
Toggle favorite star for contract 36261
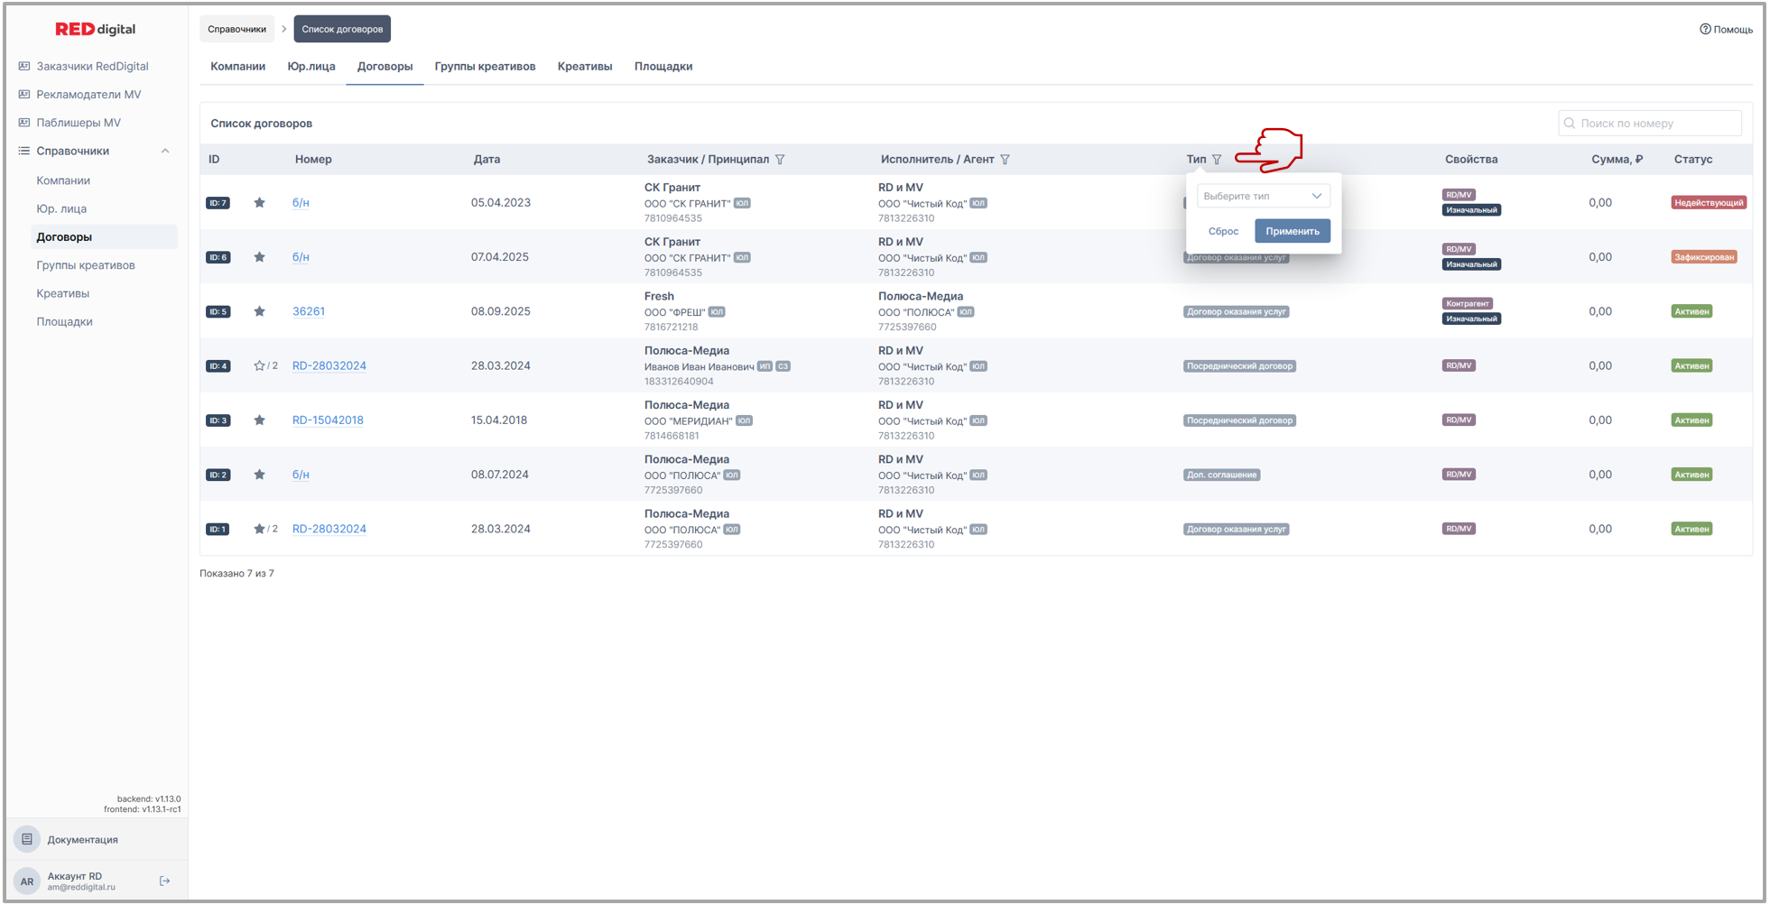tap(260, 311)
